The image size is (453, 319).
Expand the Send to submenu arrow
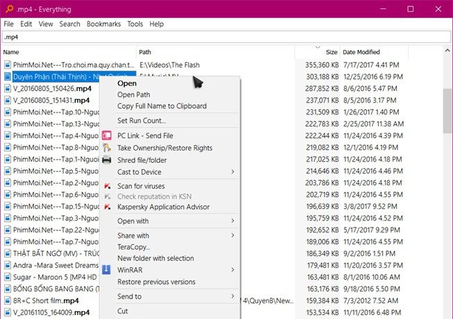click(x=232, y=296)
